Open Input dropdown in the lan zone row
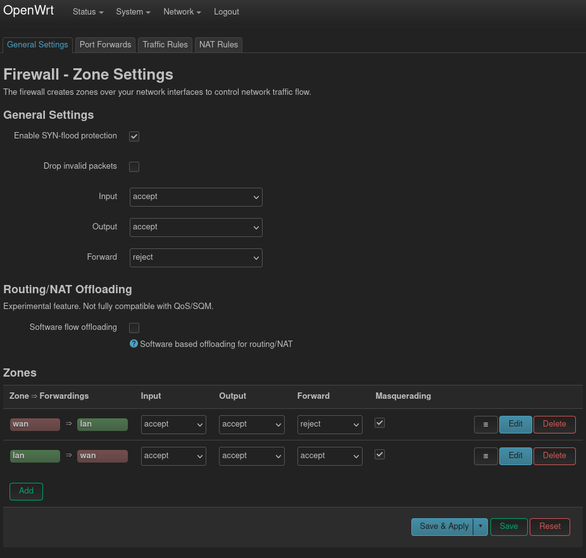Viewport: 586px width, 558px height. (173, 456)
